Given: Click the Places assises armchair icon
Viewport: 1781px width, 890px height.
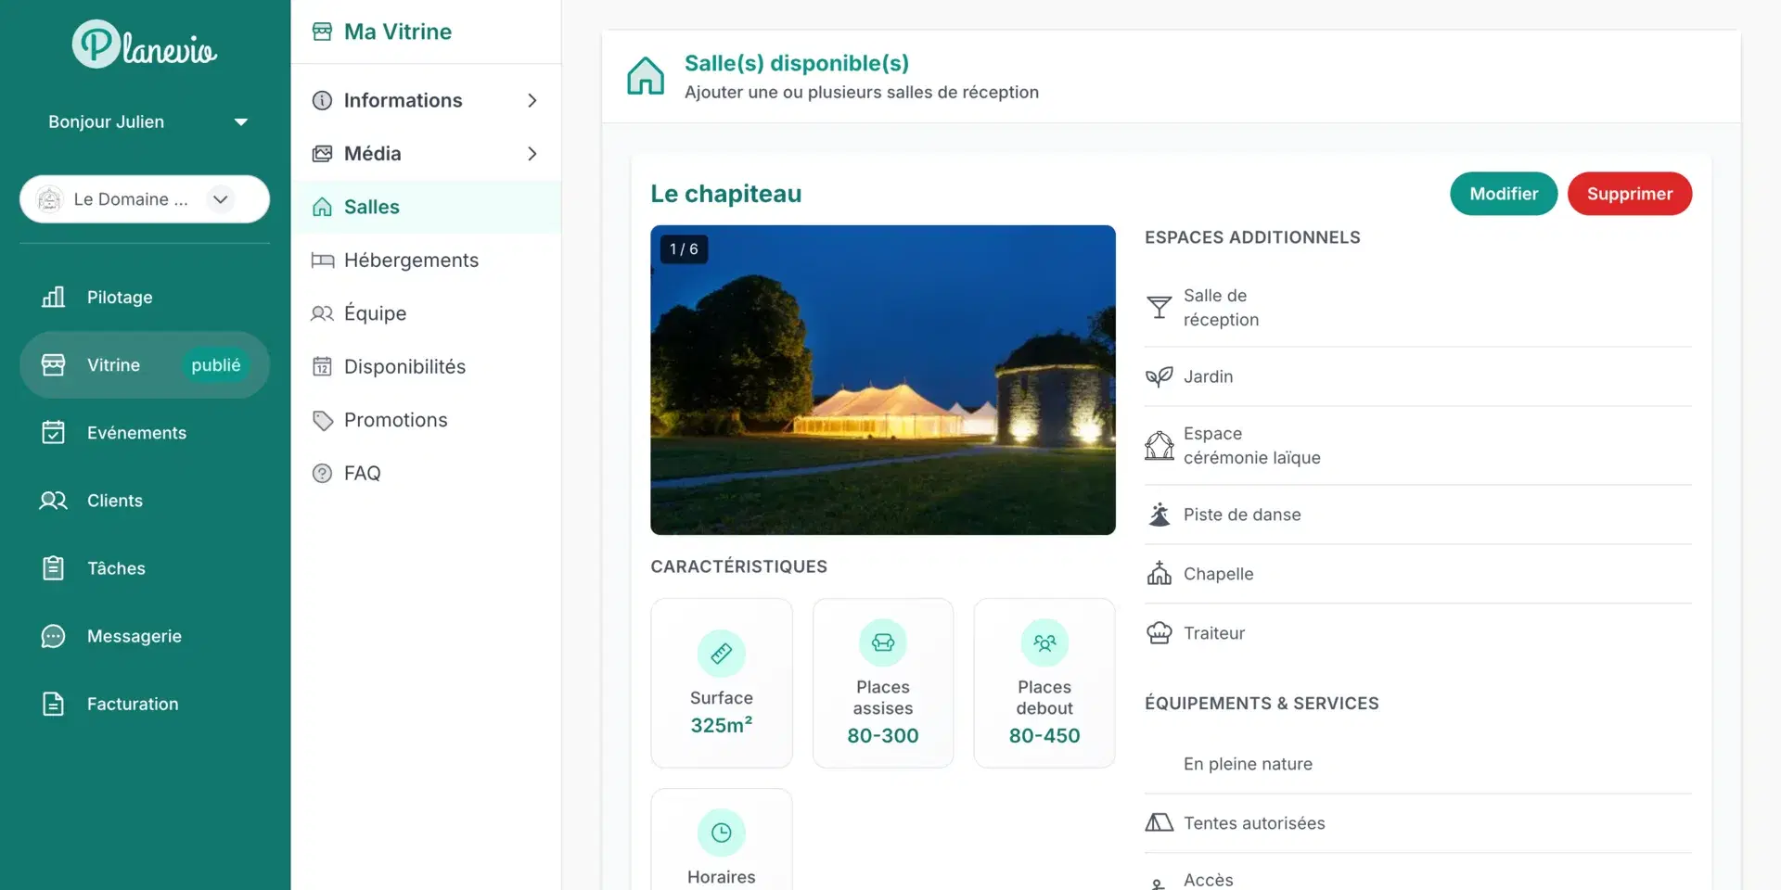Looking at the screenshot, I should tap(882, 642).
